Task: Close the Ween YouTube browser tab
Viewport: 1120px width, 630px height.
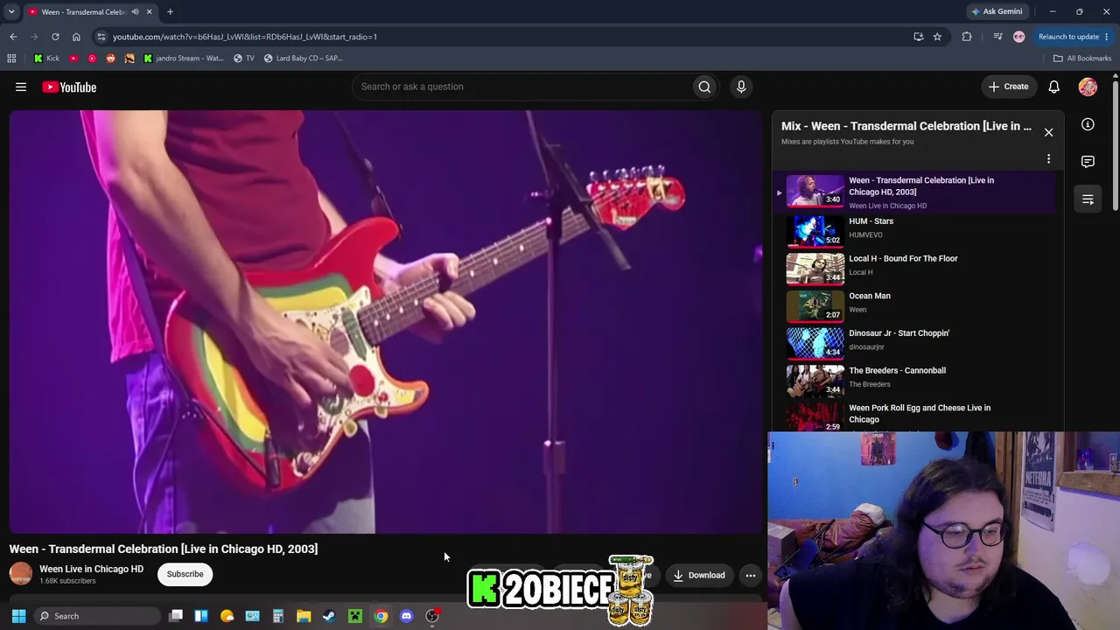Action: pyautogui.click(x=149, y=12)
